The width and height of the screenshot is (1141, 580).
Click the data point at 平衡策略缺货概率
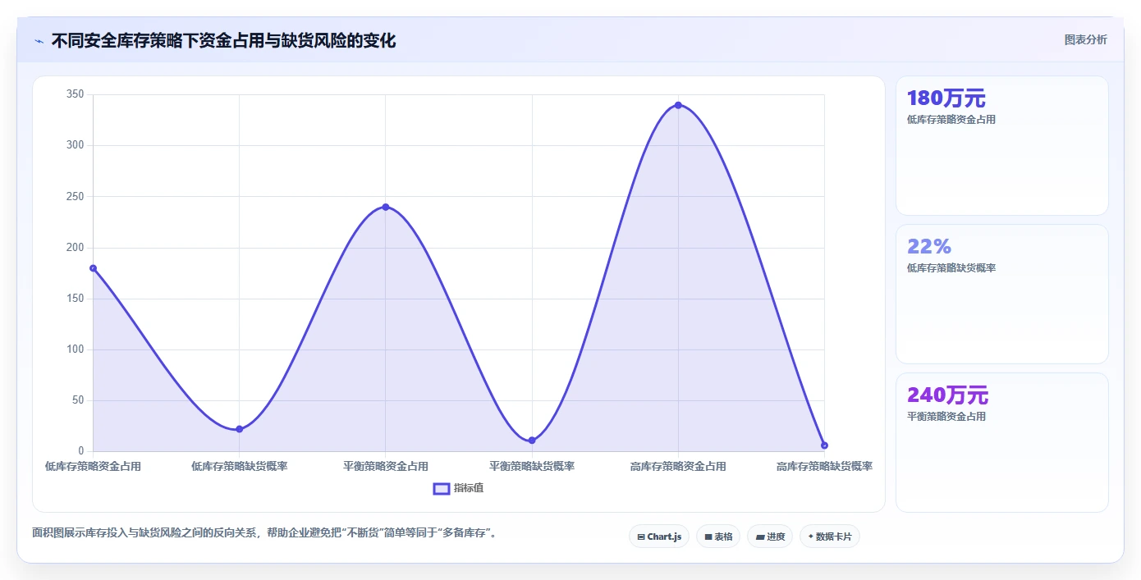pyautogui.click(x=532, y=441)
